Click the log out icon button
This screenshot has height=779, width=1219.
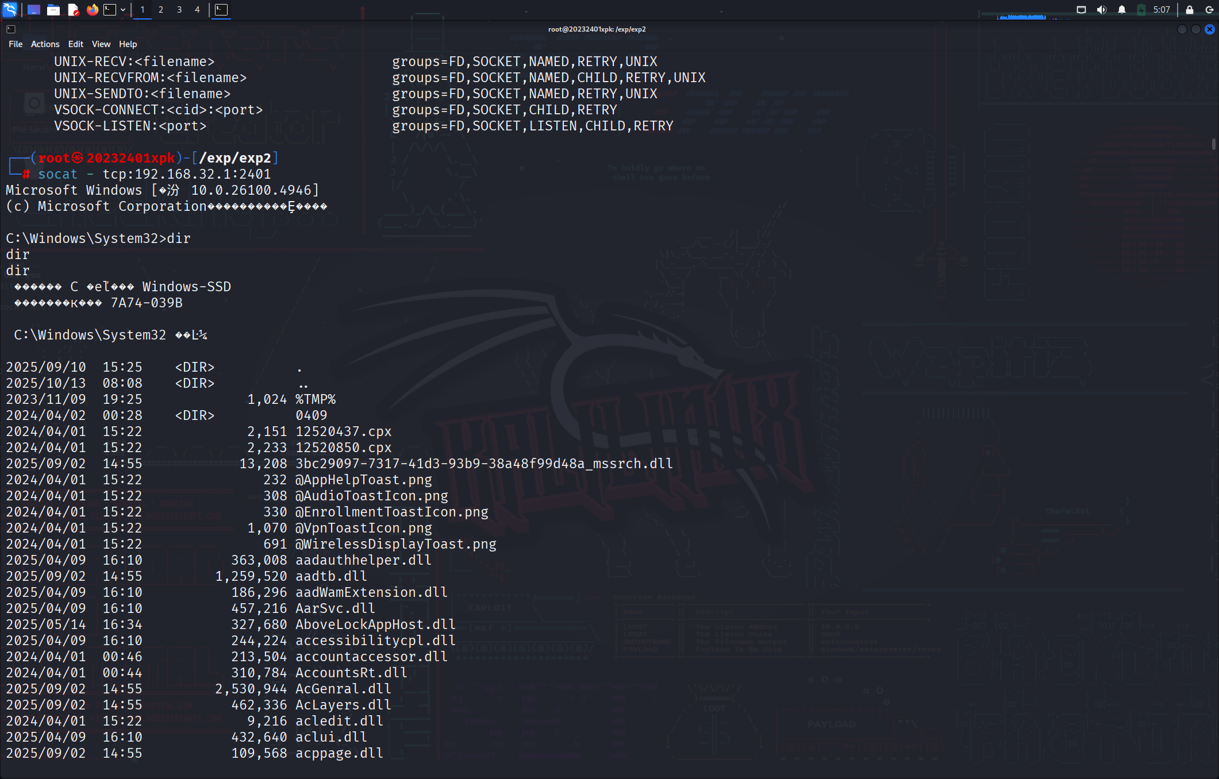pos(1209,9)
